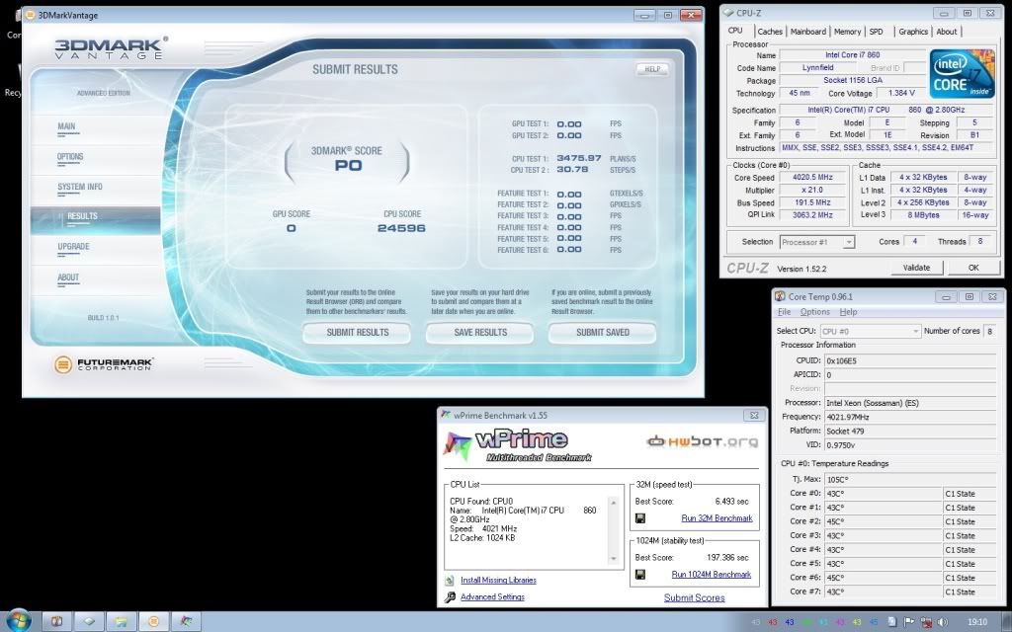Screen dimensions: 1012x632
Task: Switch to the Caches tab in CPU-Z
Action: 769,32
